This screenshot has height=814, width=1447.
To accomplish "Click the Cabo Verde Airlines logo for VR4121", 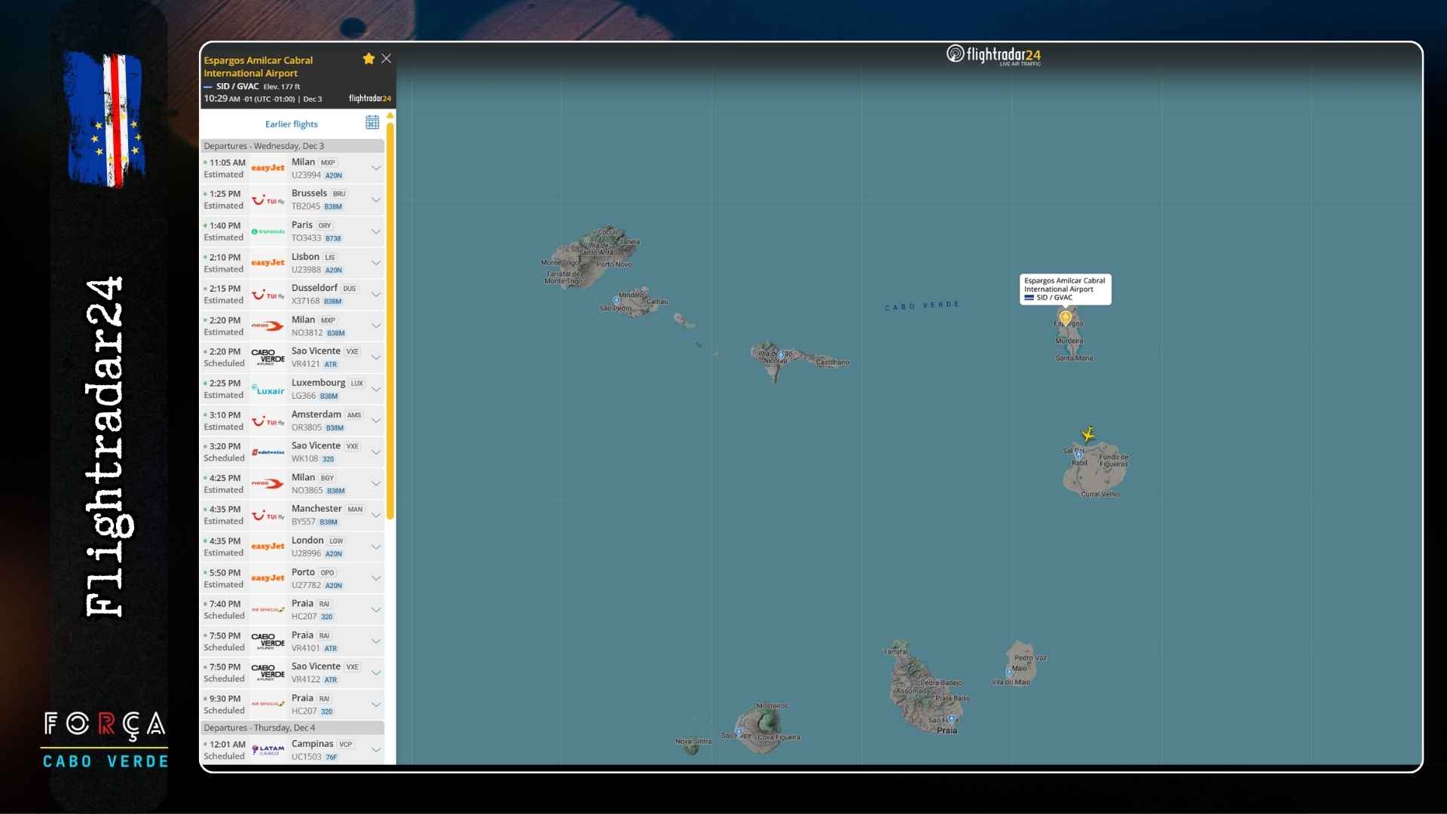I will (x=268, y=357).
